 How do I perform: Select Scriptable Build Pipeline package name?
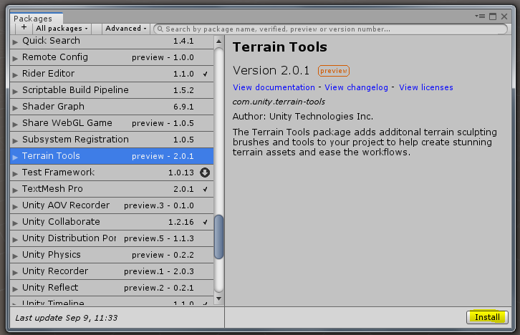click(75, 89)
